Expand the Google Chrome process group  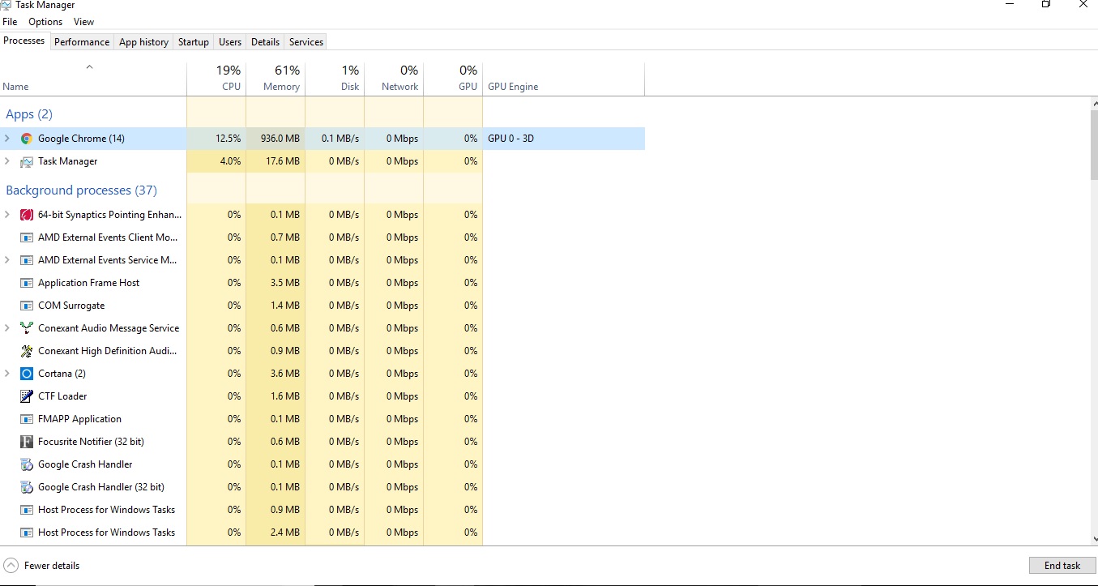(x=7, y=139)
